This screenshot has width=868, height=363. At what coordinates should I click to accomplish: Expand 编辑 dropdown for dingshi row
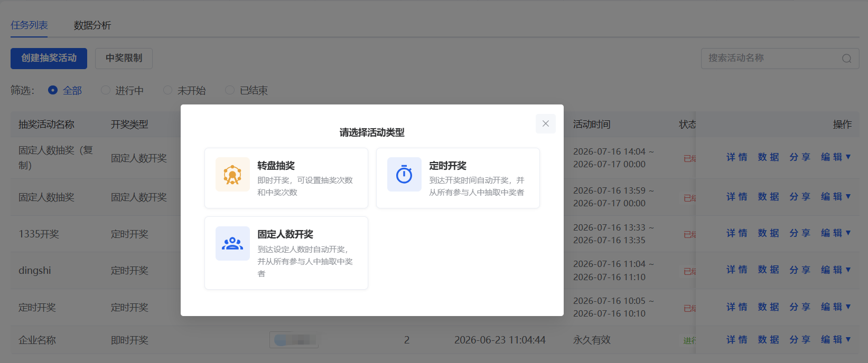point(836,270)
